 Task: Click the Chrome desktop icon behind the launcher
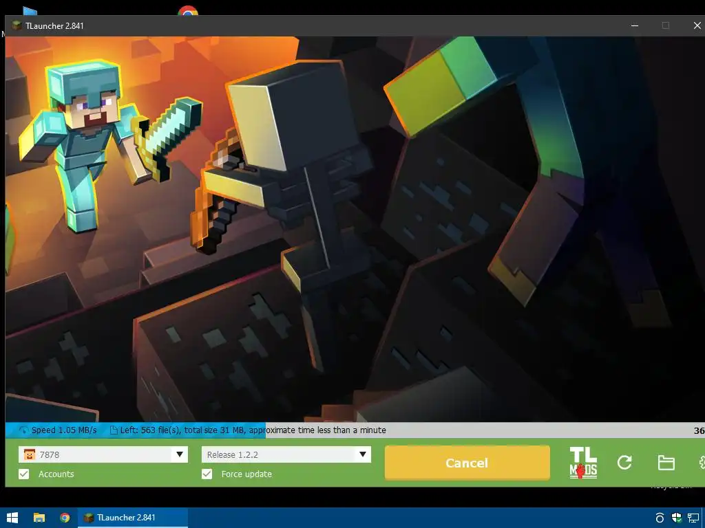tap(188, 11)
